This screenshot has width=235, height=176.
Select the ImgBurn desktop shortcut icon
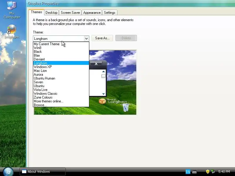12,32
